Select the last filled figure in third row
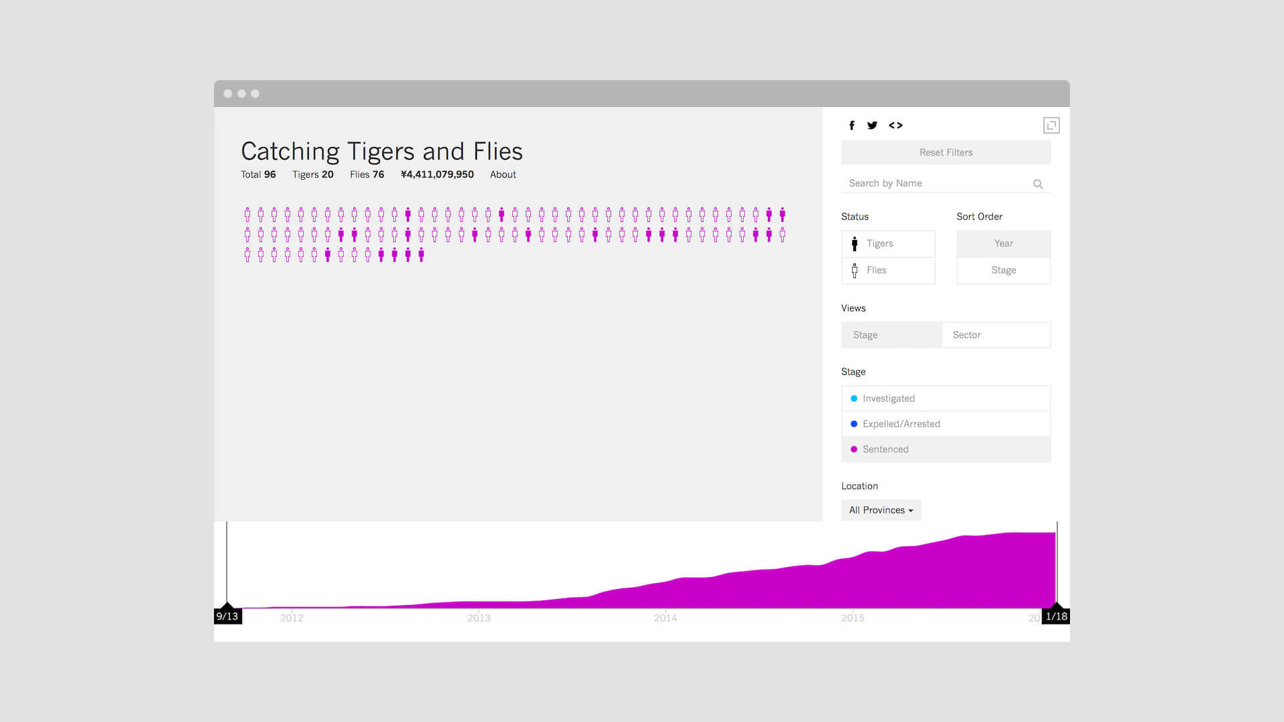The height and width of the screenshot is (722, 1284). point(421,255)
